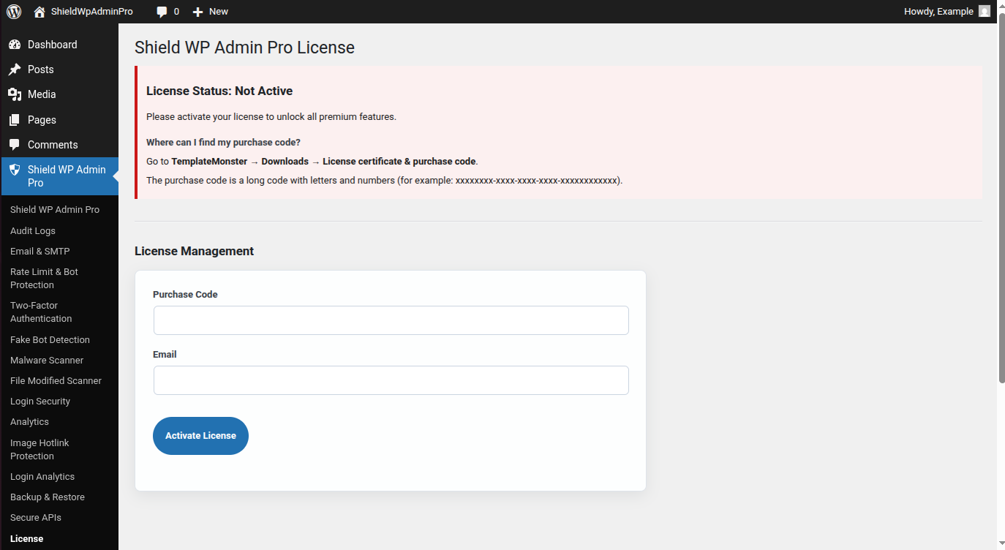
Task: Open Login Analytics submenu
Action: (x=42, y=477)
